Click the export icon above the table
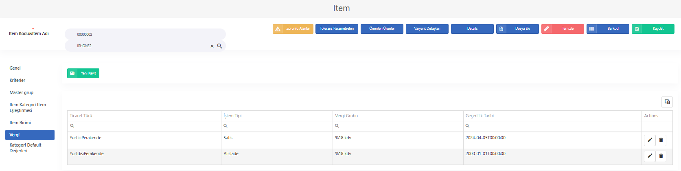This screenshot has width=681, height=171. point(667,102)
